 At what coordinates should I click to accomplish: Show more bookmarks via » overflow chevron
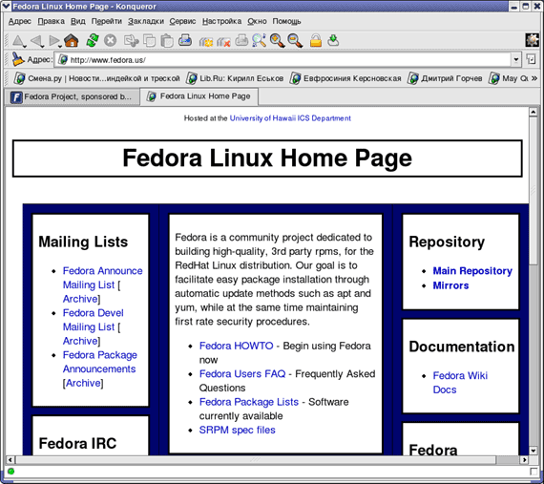coord(534,78)
